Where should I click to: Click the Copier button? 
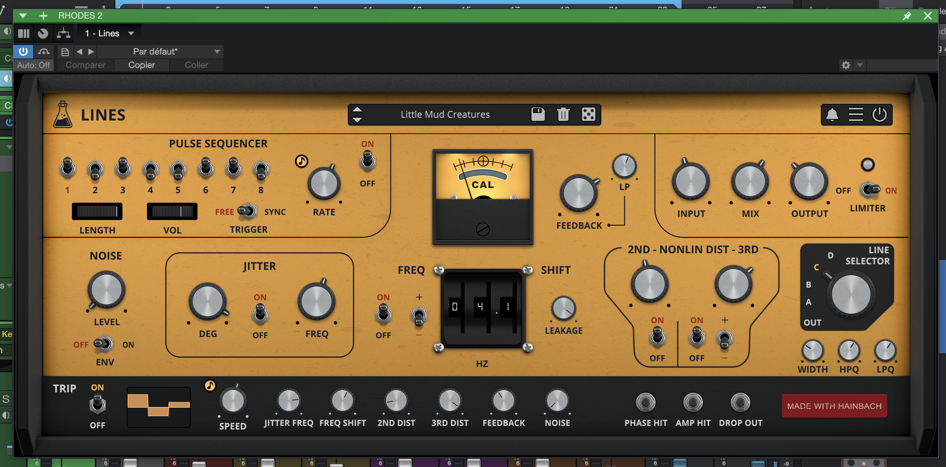141,65
